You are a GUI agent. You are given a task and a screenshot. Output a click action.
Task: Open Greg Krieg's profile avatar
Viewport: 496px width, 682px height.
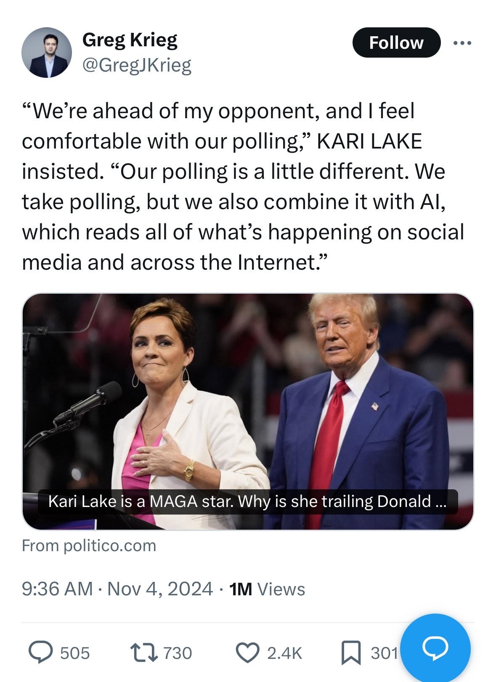[47, 53]
